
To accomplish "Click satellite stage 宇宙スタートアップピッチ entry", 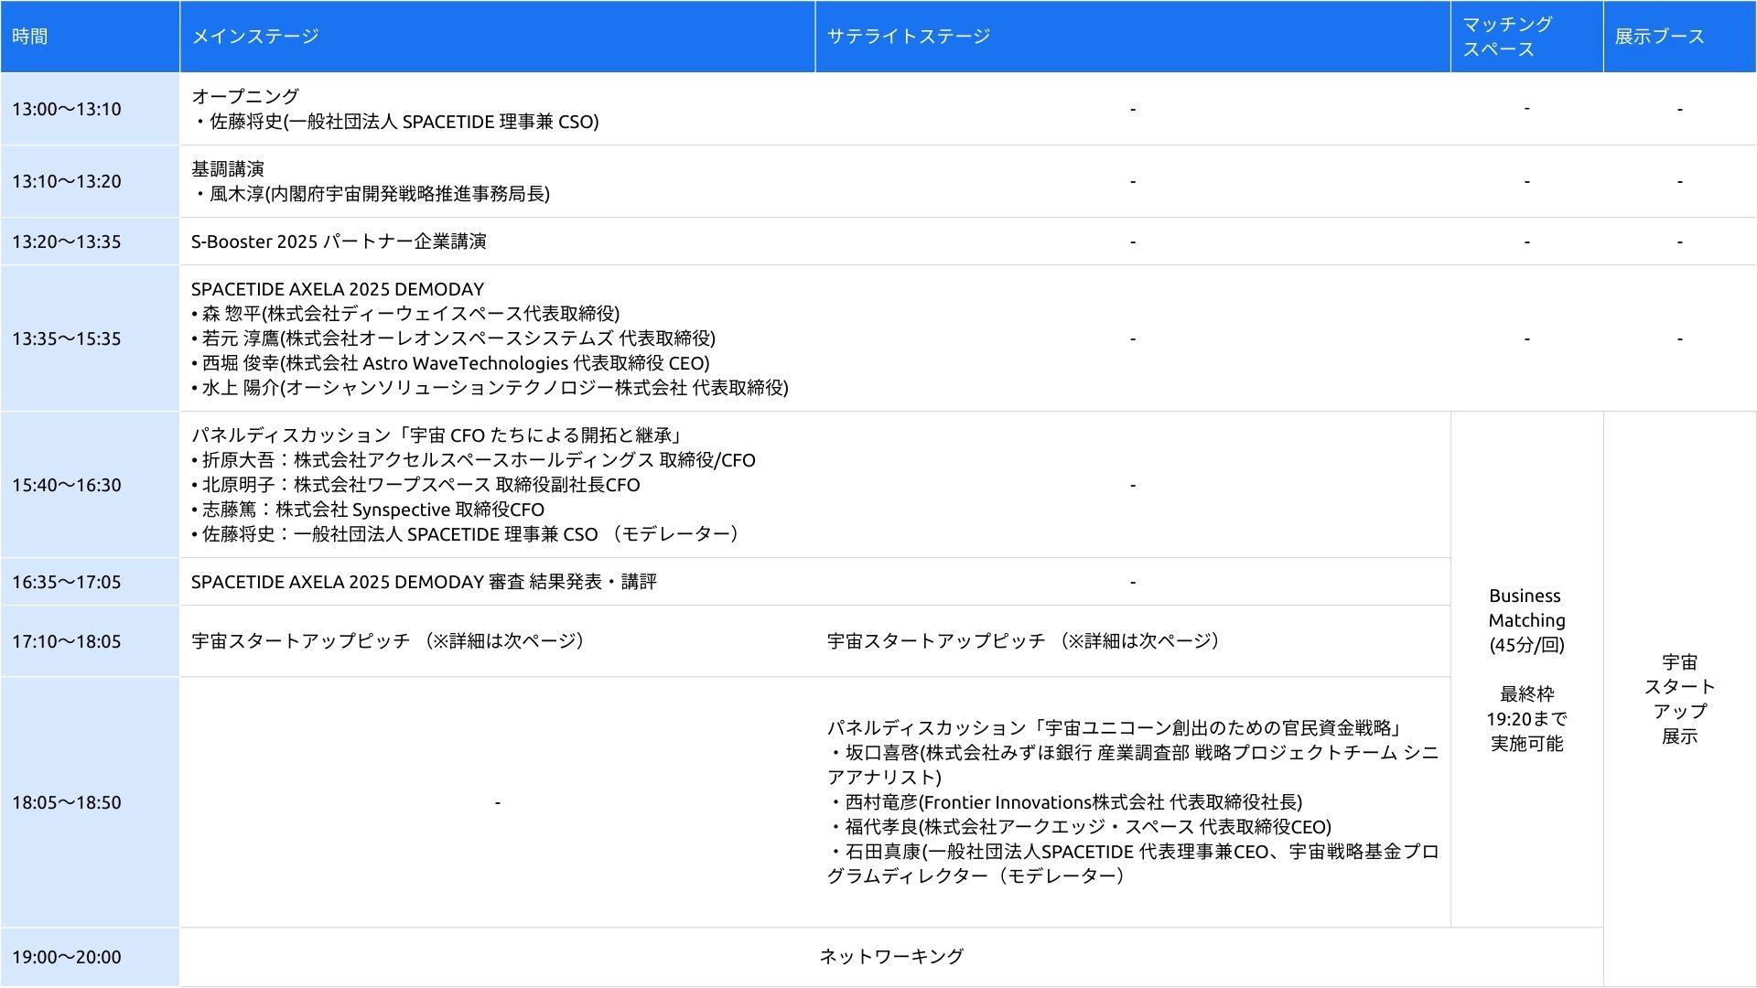I will click(x=1025, y=641).
